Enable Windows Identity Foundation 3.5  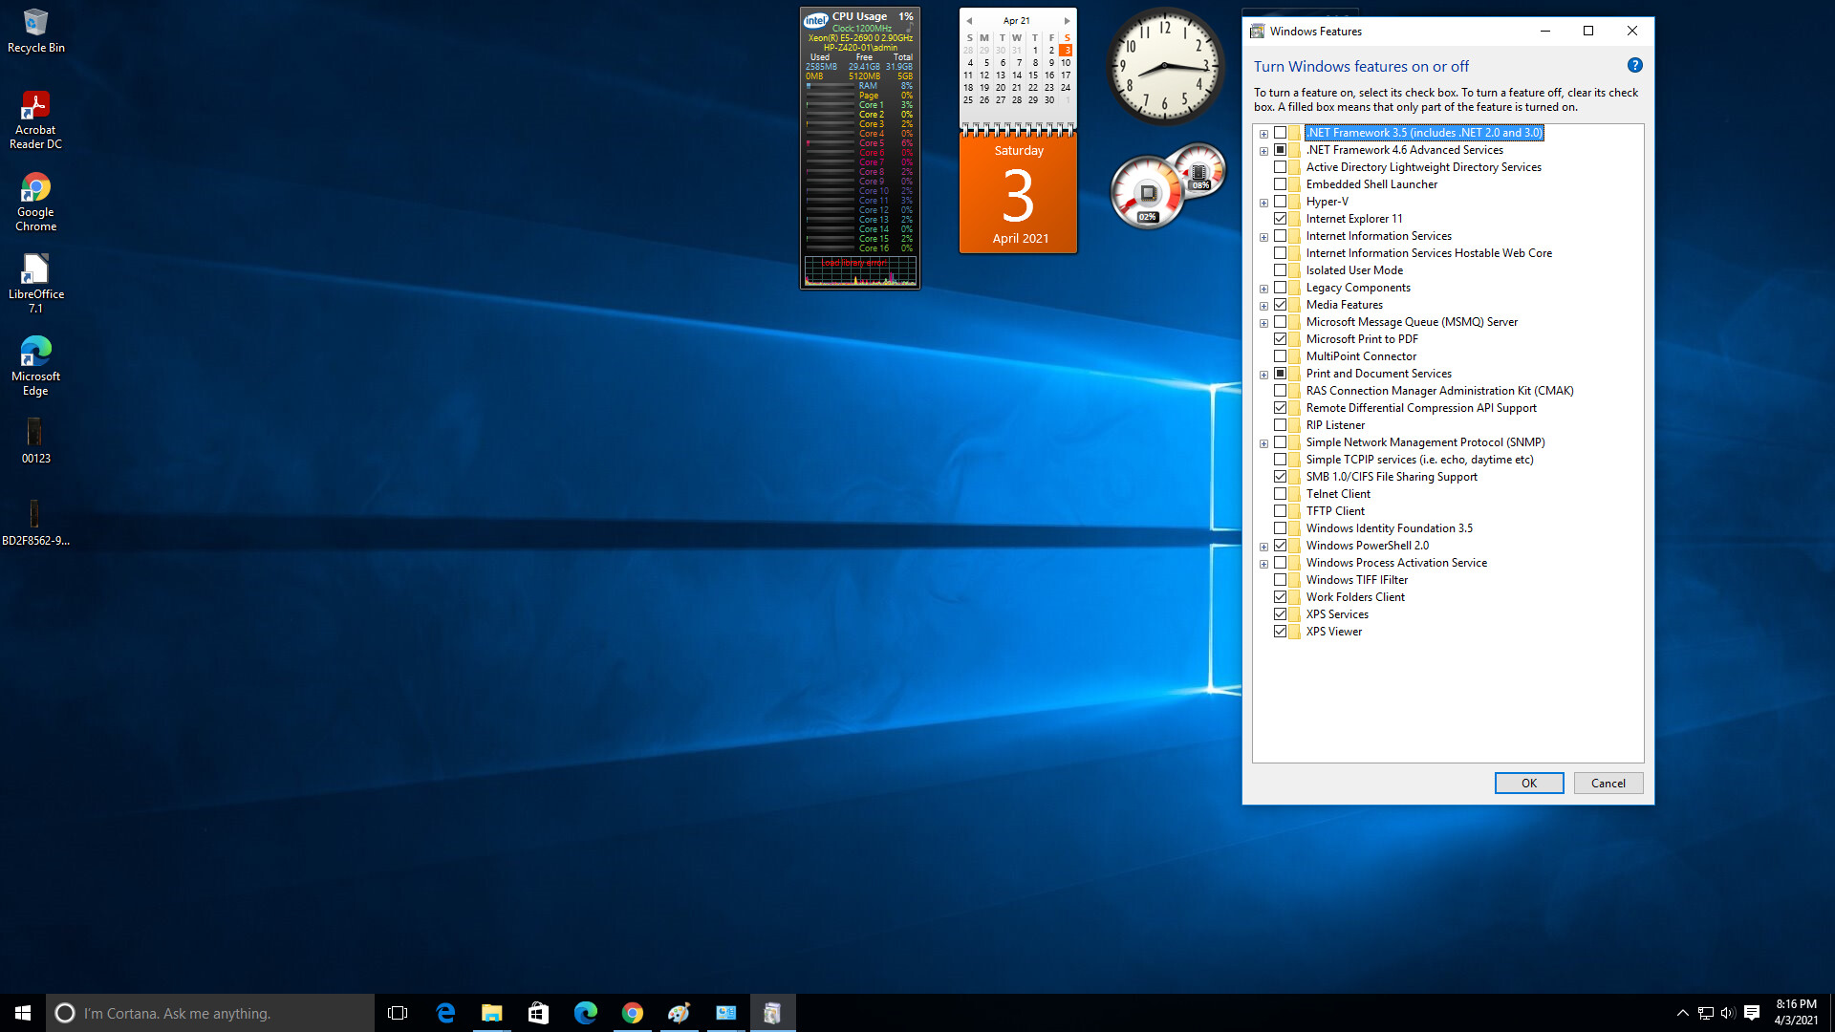(x=1280, y=528)
